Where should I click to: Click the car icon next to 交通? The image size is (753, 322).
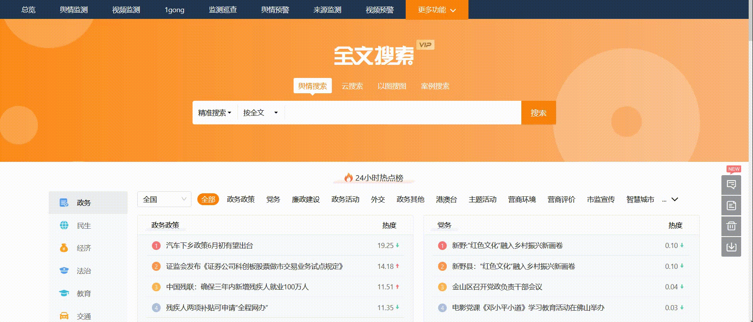(x=64, y=316)
